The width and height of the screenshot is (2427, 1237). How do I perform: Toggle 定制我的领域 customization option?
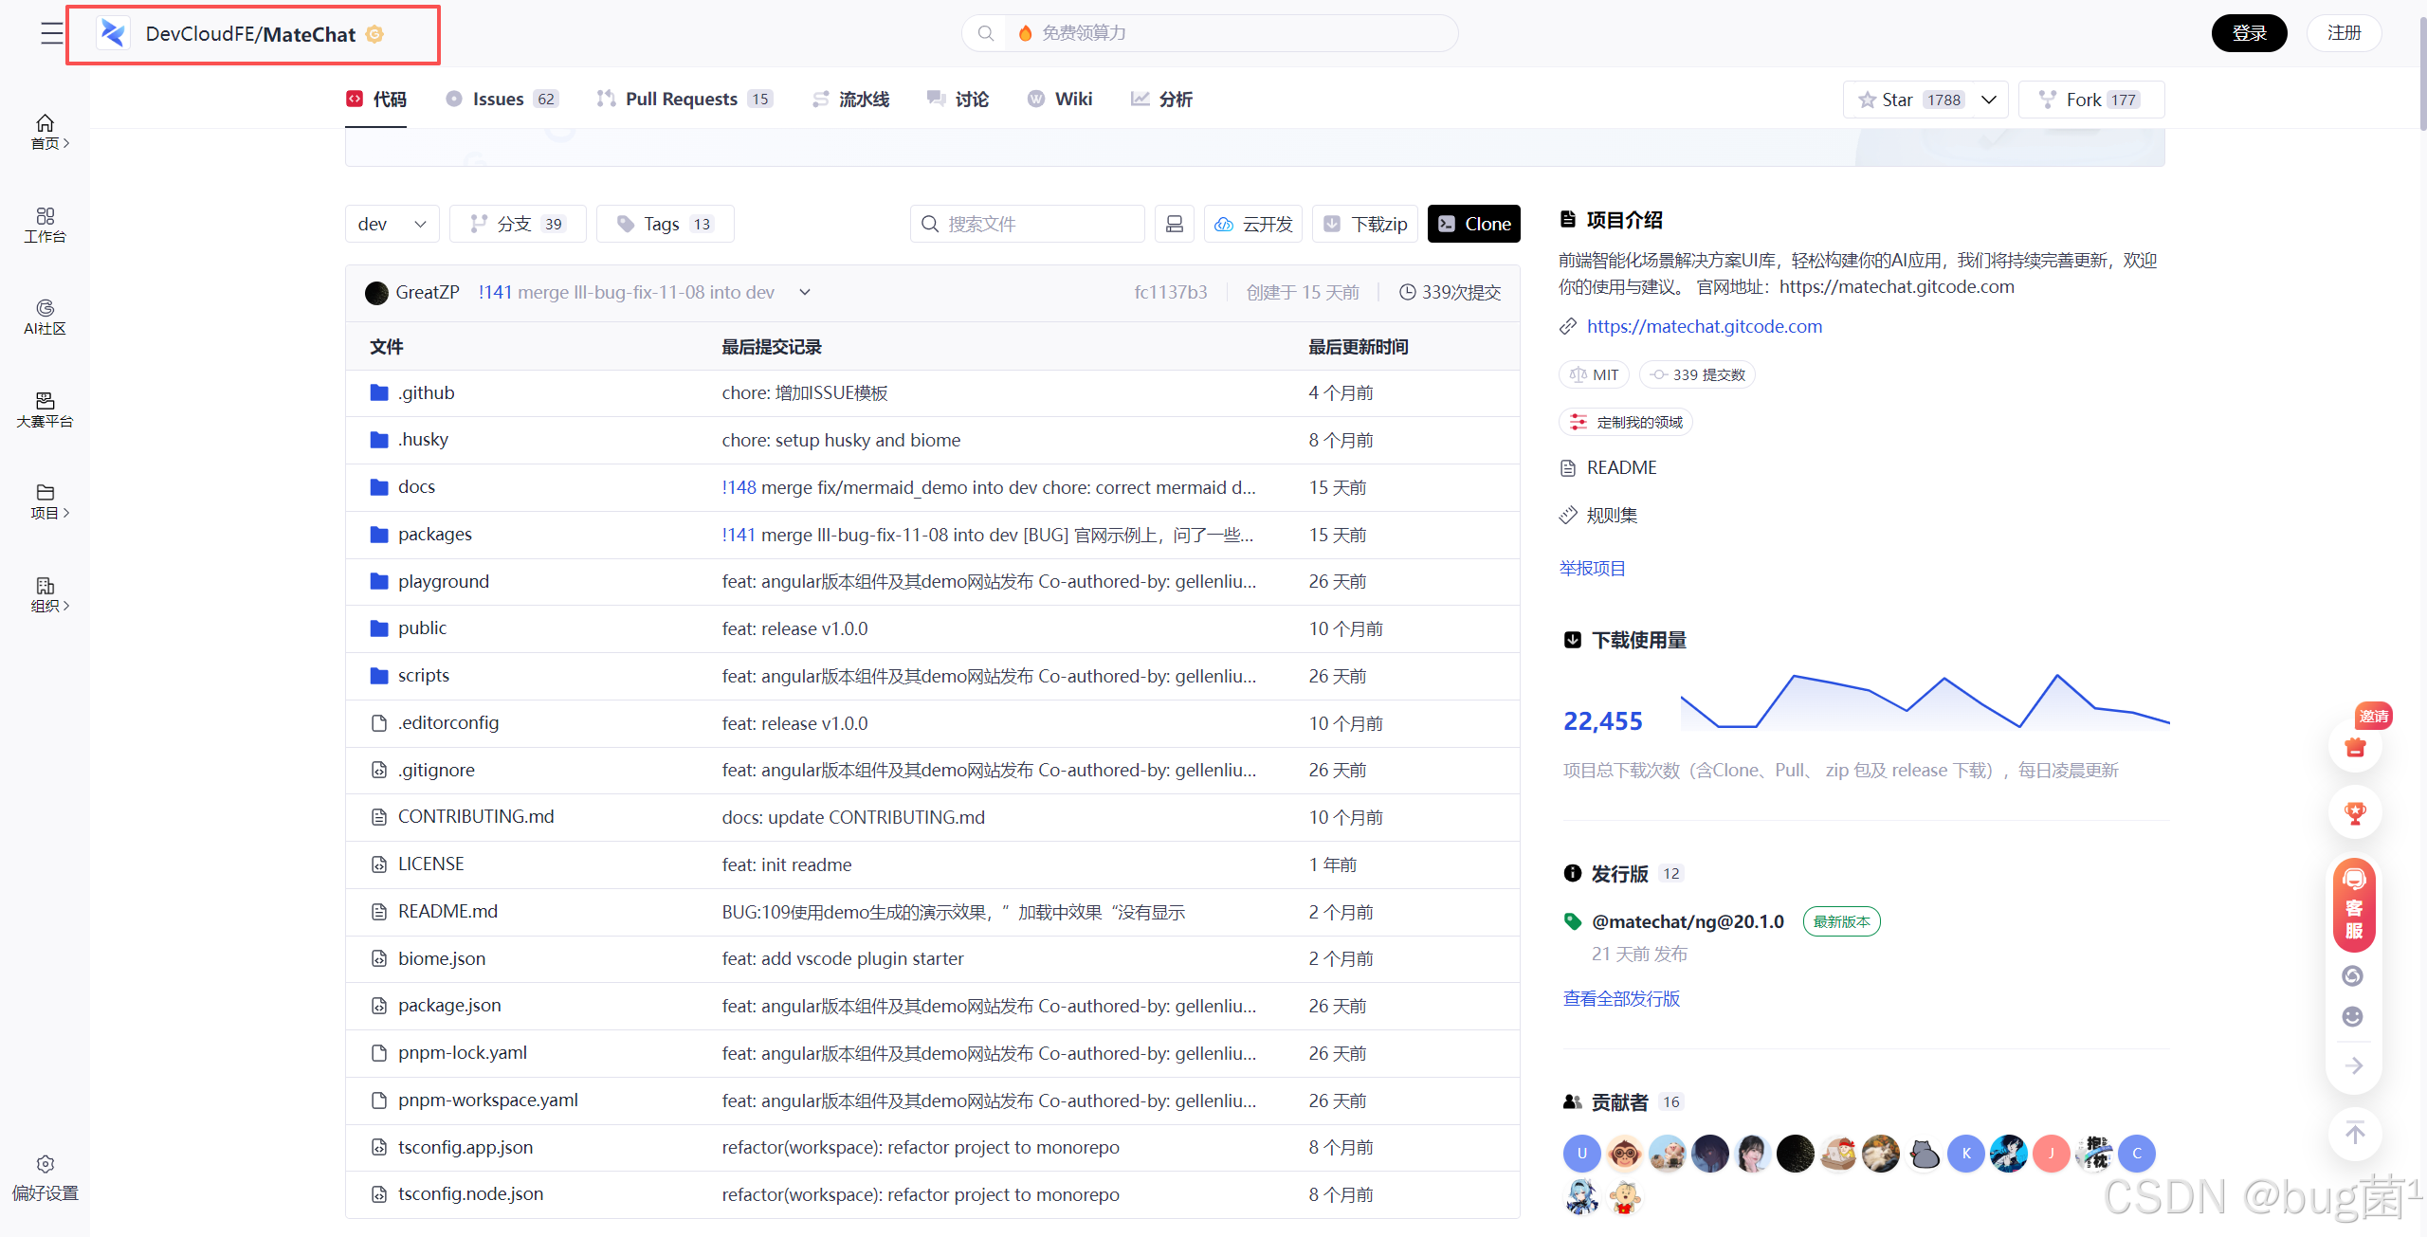tap(1626, 422)
